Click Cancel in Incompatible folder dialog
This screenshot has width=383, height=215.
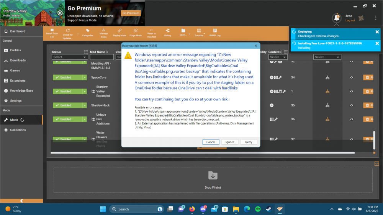pyautogui.click(x=211, y=142)
